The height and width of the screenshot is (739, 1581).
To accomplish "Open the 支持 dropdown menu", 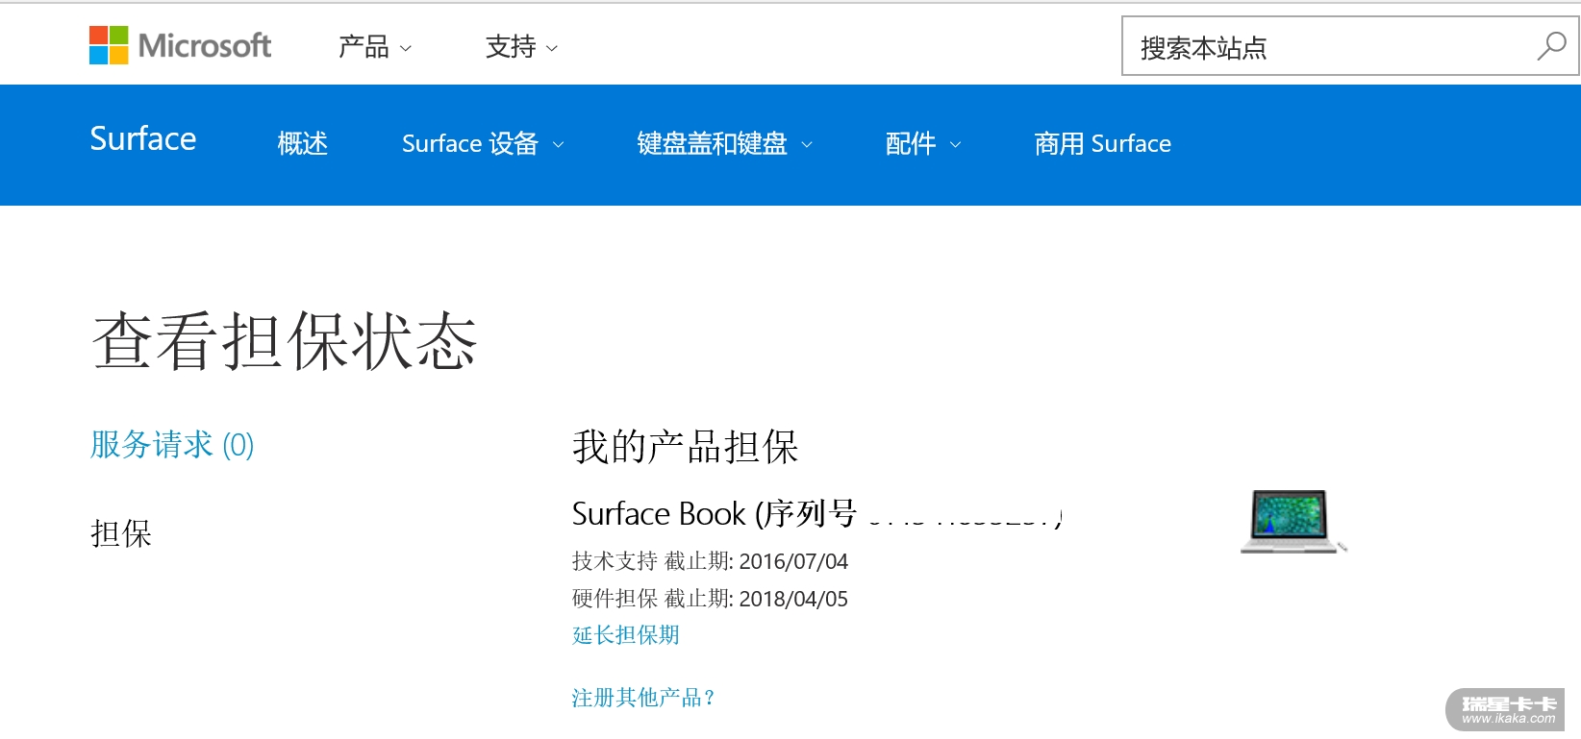I will pyautogui.click(x=521, y=46).
